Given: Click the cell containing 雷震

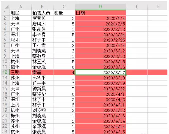Looking at the screenshot, I should click(42, 72).
